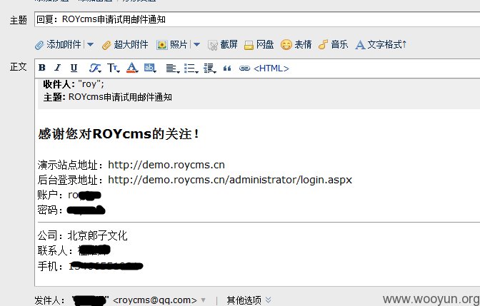Click the quoted 收件人 "roy" line
This screenshot has width=480, height=306.
74,83
